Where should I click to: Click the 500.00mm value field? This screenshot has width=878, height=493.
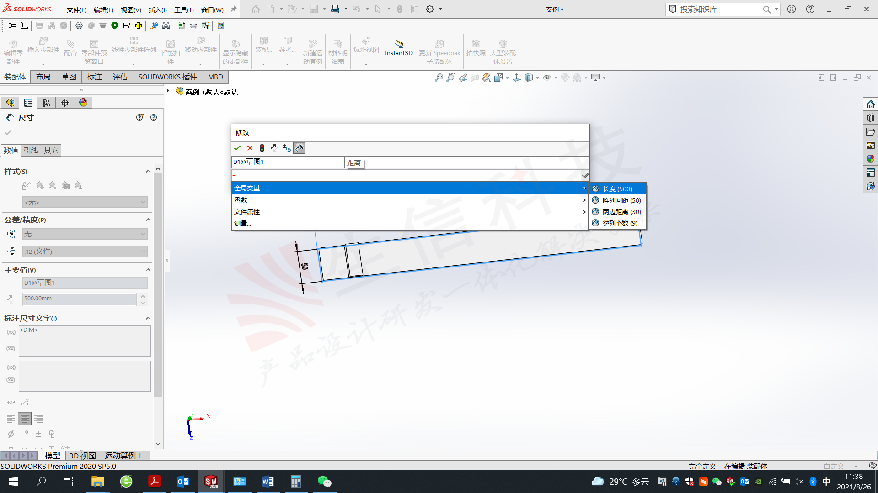[x=80, y=299]
